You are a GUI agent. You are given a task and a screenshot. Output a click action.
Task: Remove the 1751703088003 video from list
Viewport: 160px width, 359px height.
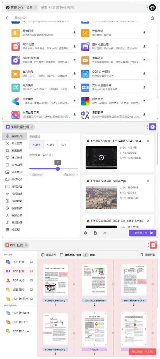(148, 221)
